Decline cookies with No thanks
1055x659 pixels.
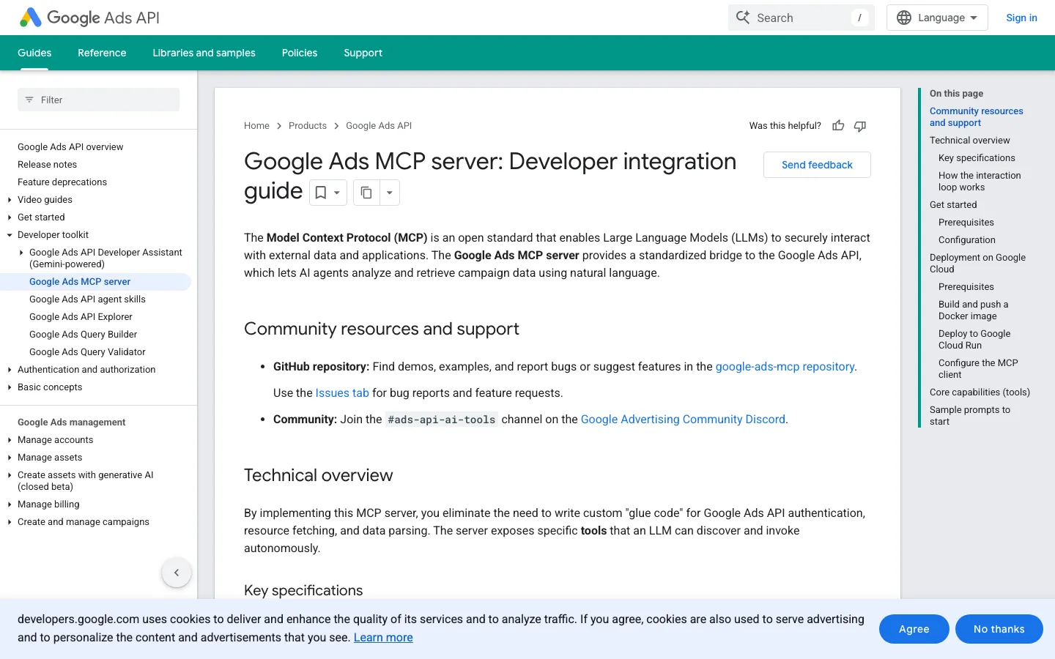[x=999, y=629]
